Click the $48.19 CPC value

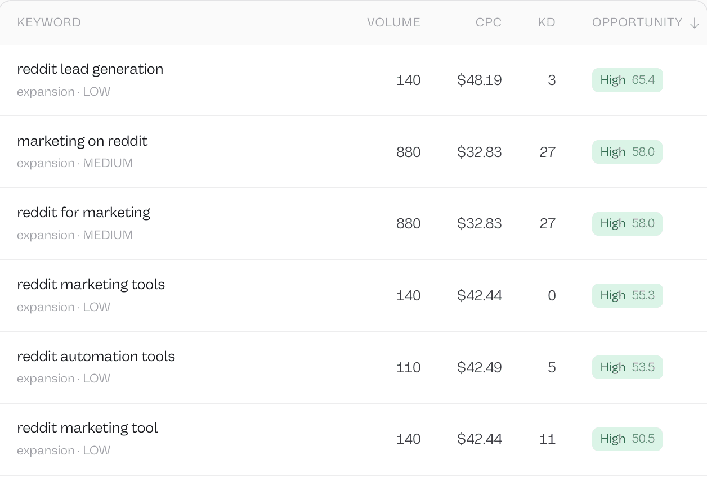480,80
